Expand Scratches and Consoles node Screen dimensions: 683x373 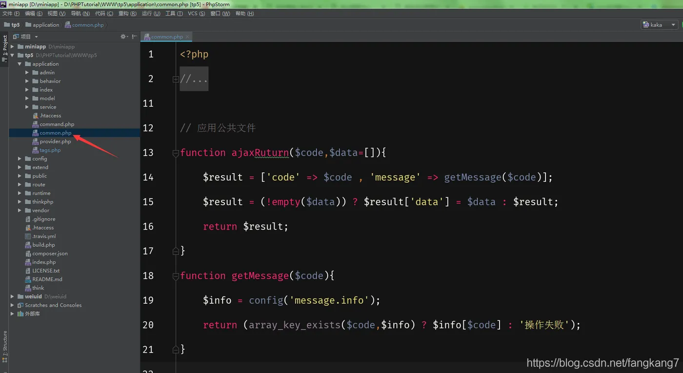13,305
